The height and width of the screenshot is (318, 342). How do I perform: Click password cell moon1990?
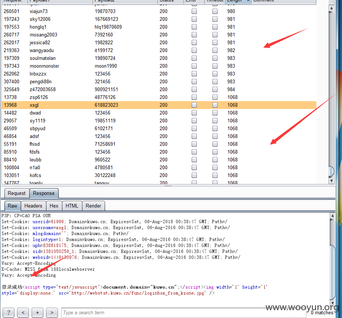[x=106, y=66]
